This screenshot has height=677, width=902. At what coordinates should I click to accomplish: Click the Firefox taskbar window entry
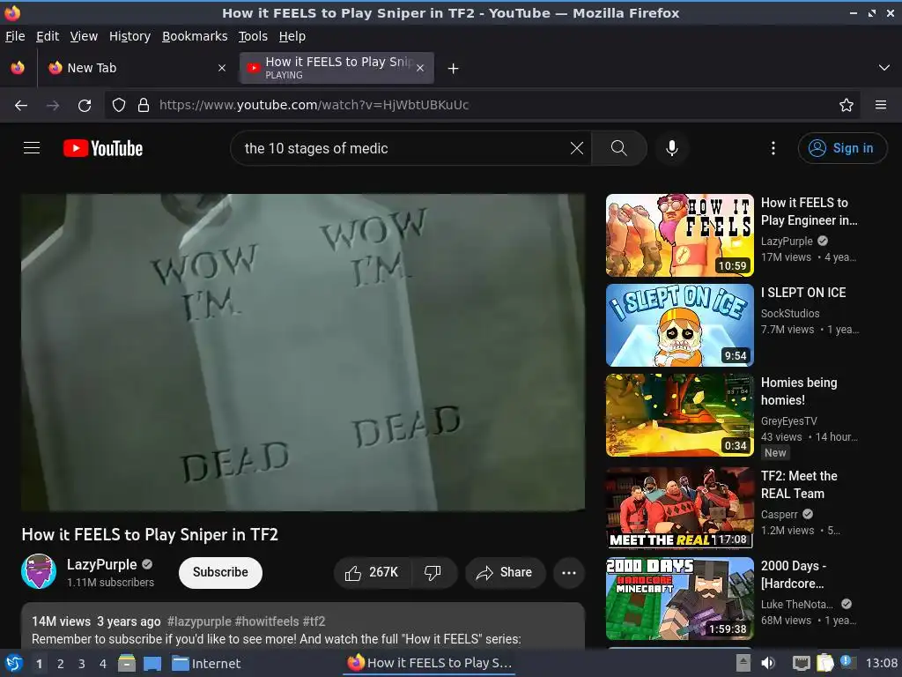tap(430, 663)
